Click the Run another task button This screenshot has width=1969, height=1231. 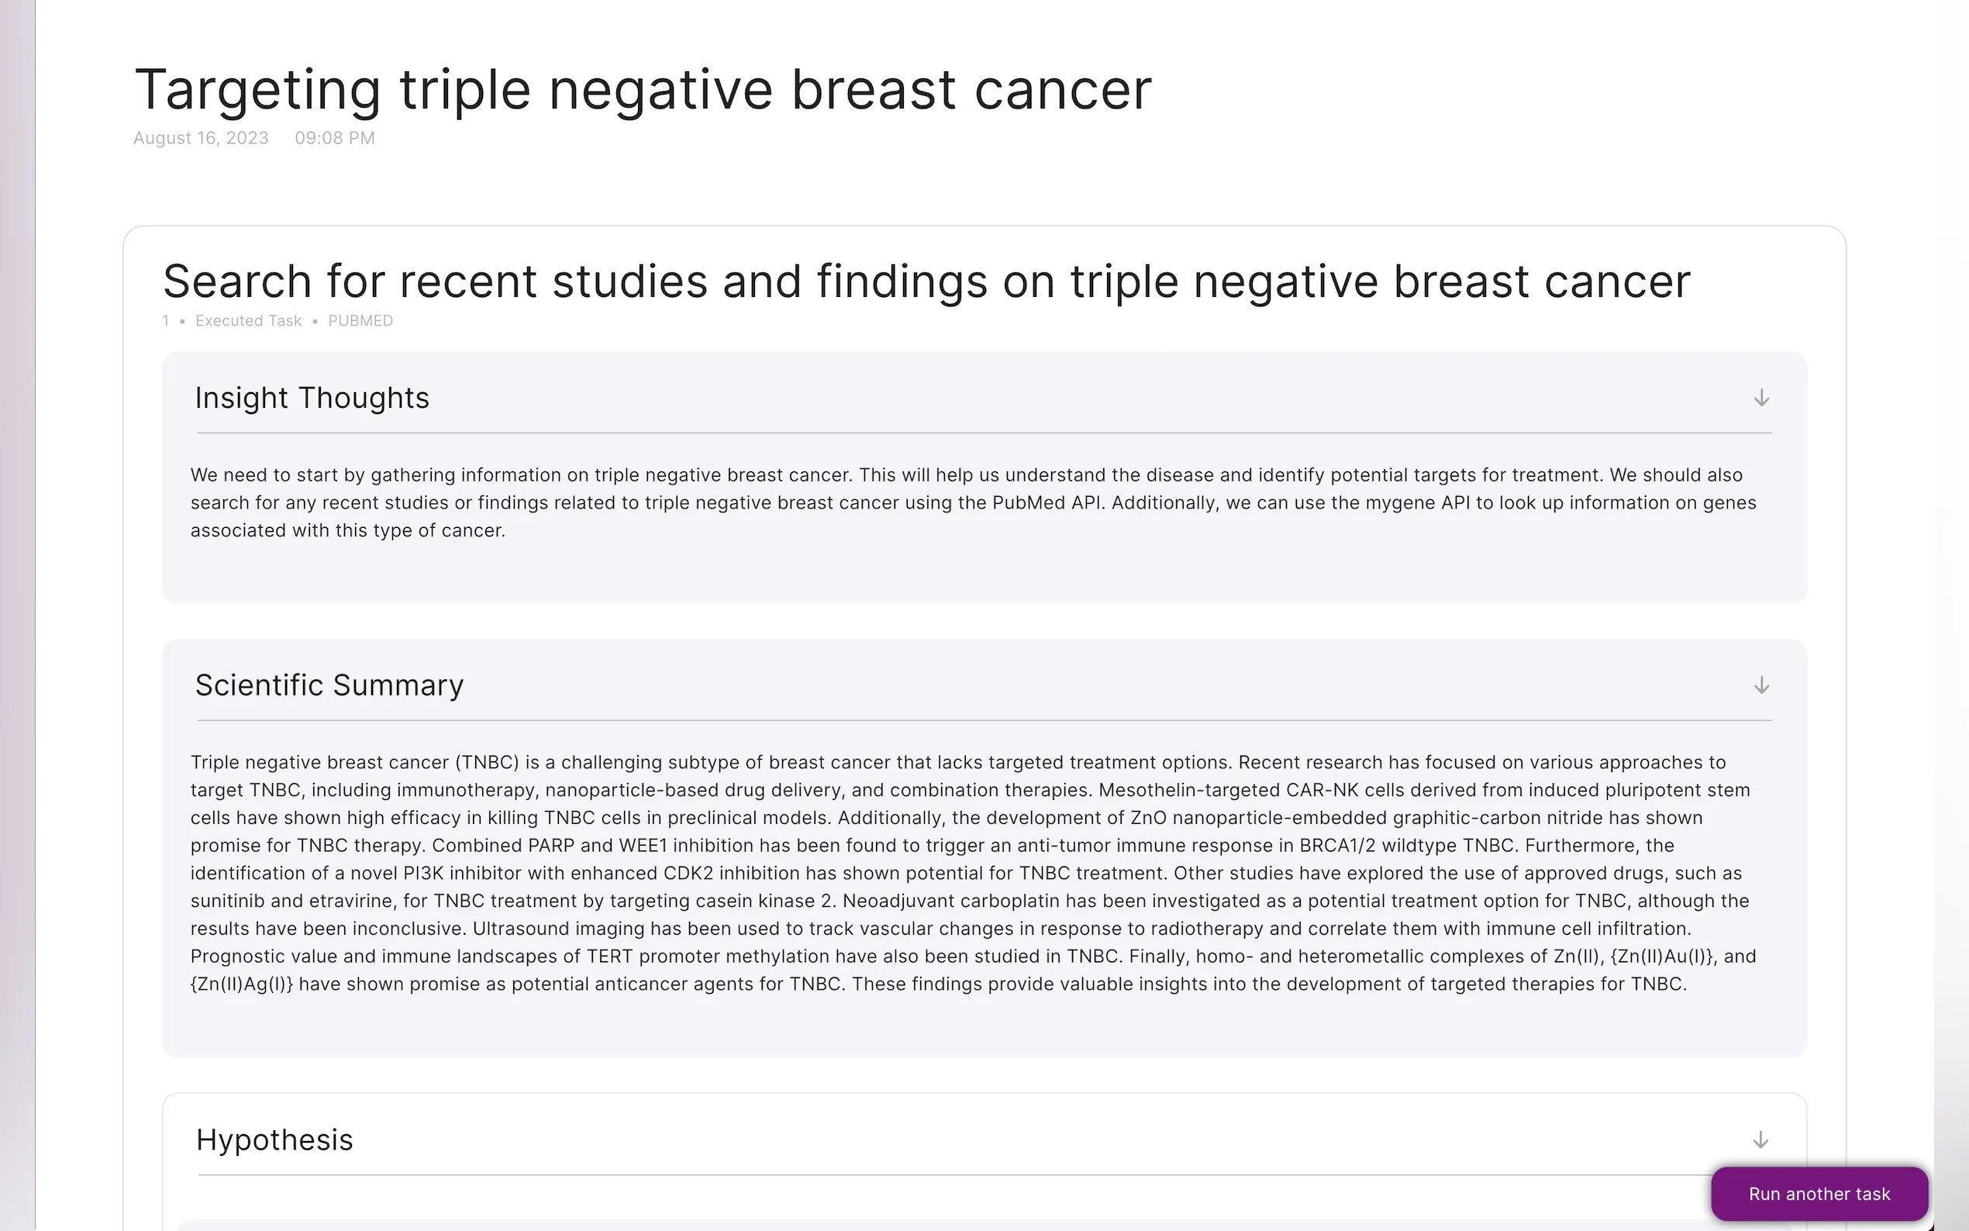tap(1819, 1194)
